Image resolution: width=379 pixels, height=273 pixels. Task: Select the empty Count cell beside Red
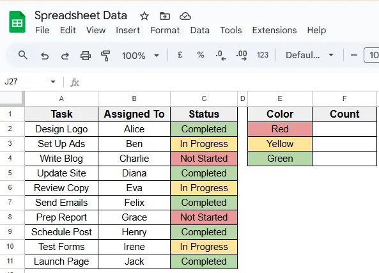click(344, 129)
